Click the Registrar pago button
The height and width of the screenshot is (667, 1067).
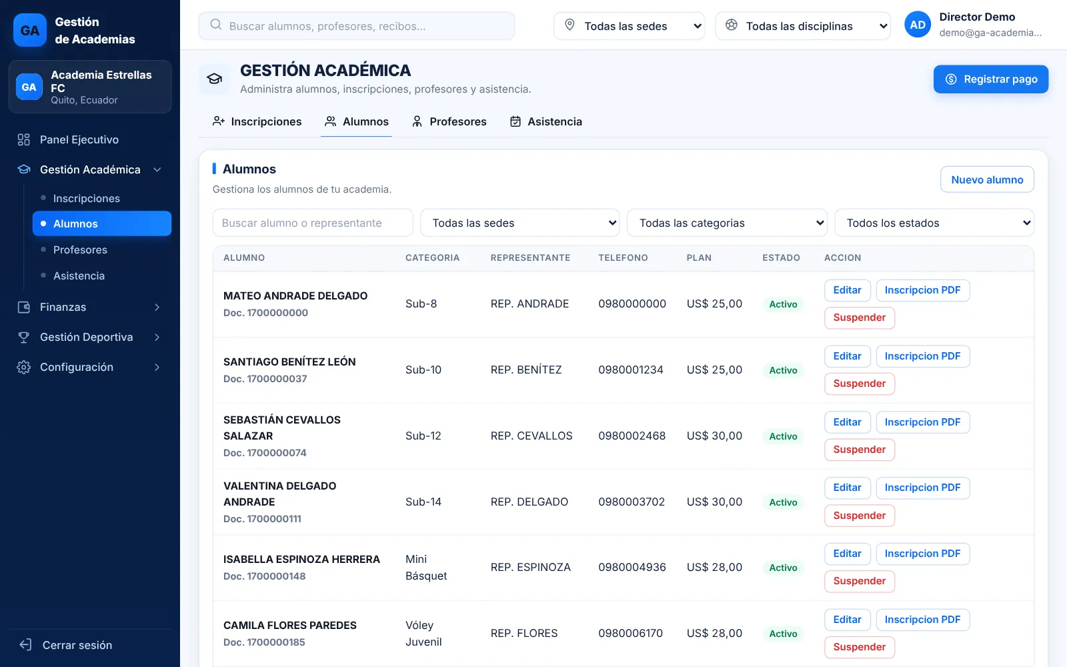pyautogui.click(x=991, y=79)
